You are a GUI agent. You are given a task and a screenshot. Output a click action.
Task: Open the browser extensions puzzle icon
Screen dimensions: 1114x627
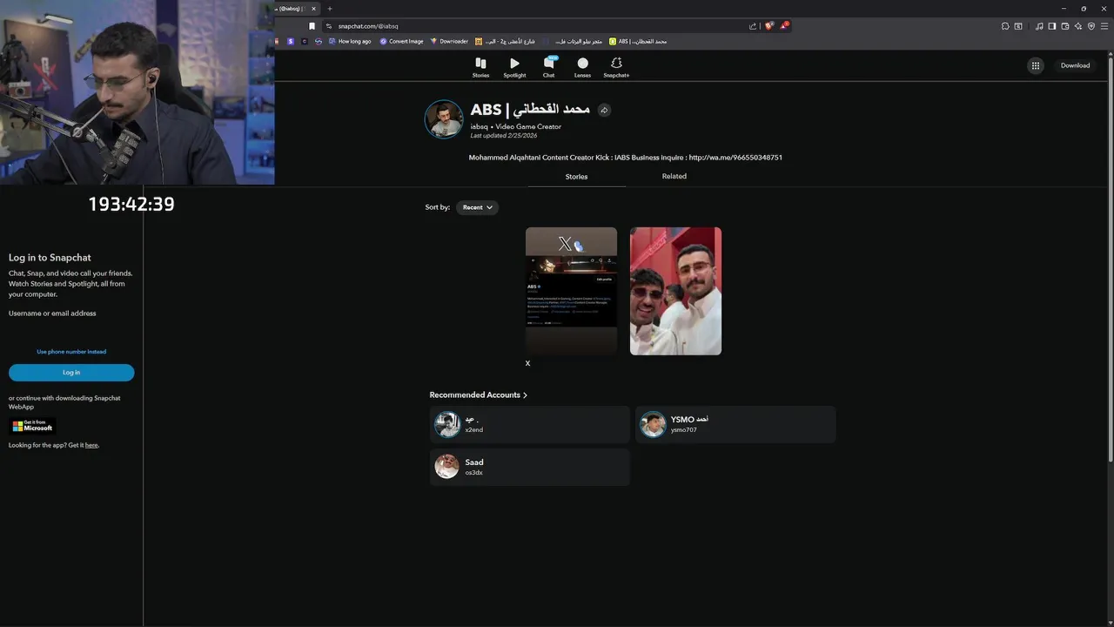pos(1005,26)
